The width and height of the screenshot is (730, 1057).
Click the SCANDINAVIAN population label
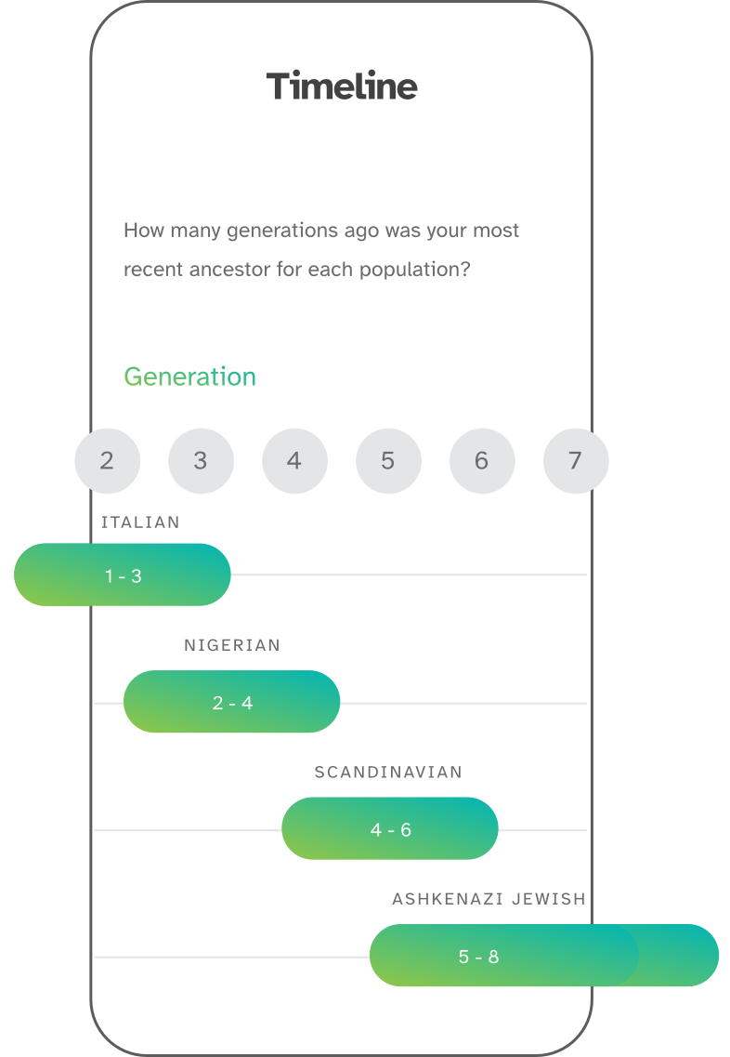pyautogui.click(x=388, y=773)
